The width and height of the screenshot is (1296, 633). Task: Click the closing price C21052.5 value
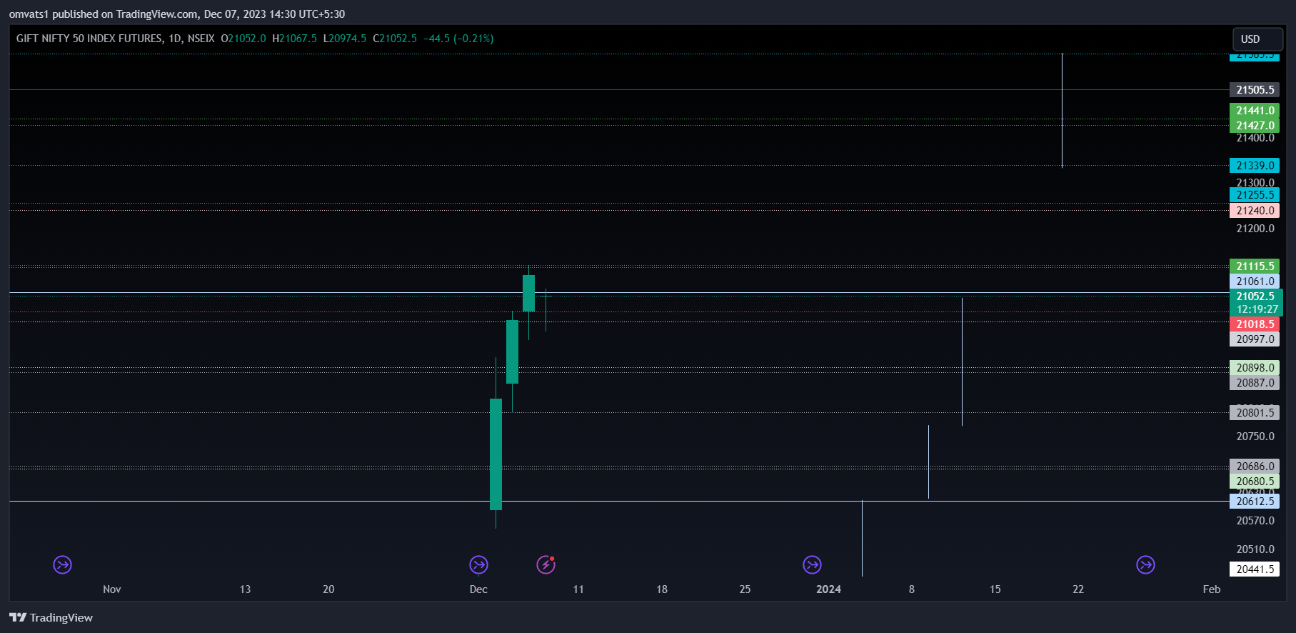pos(395,39)
